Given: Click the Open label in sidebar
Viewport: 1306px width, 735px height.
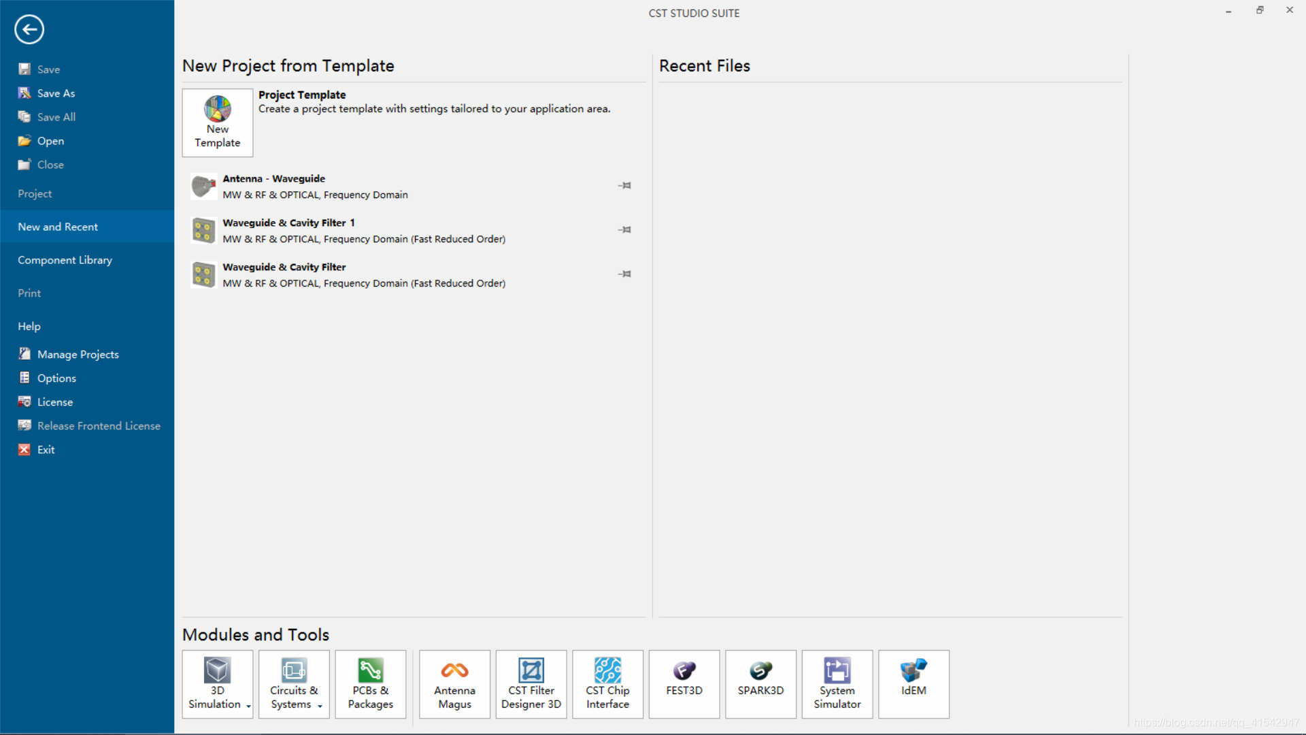Looking at the screenshot, I should click(x=51, y=141).
